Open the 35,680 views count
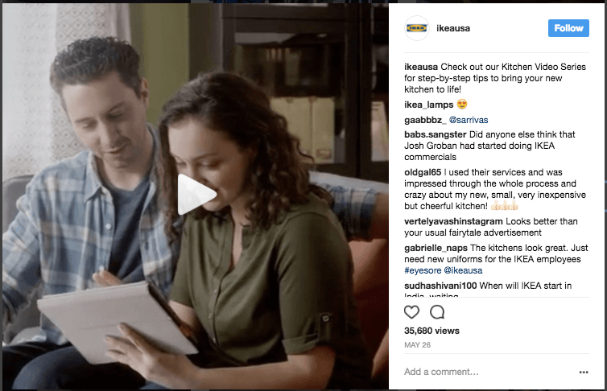Viewport: 607px width, 391px height. point(432,331)
